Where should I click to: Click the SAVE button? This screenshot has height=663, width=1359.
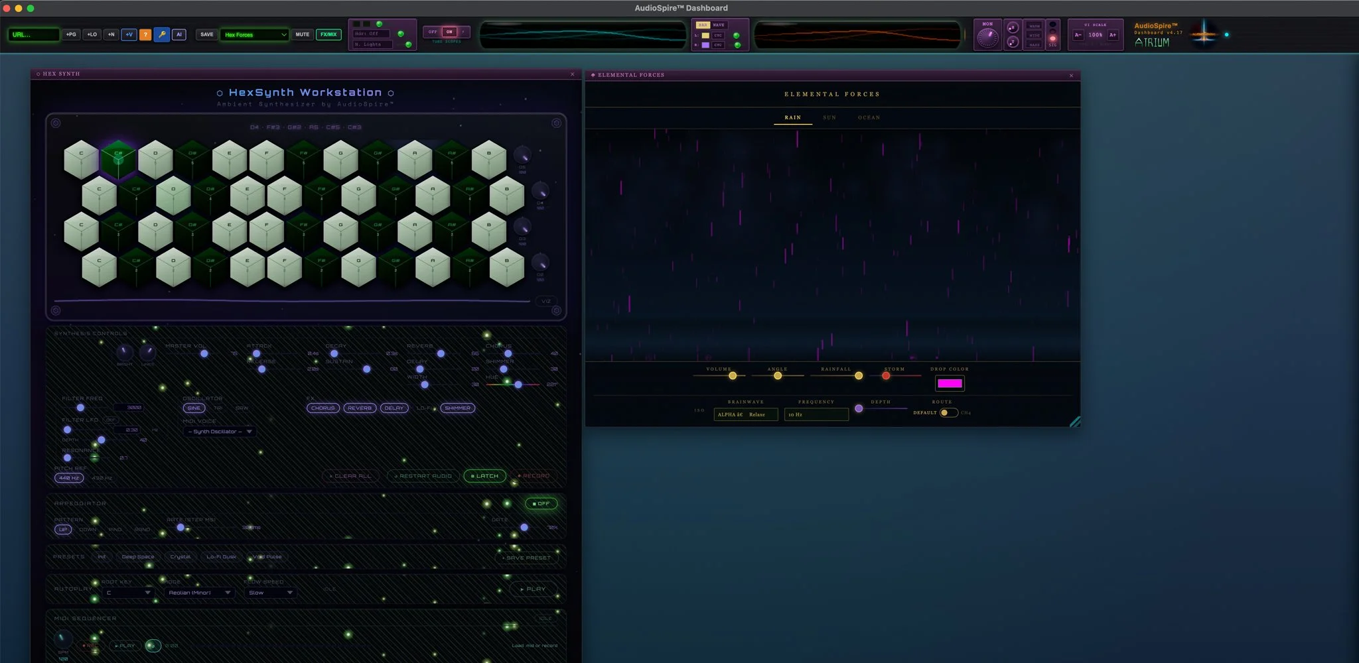(207, 34)
